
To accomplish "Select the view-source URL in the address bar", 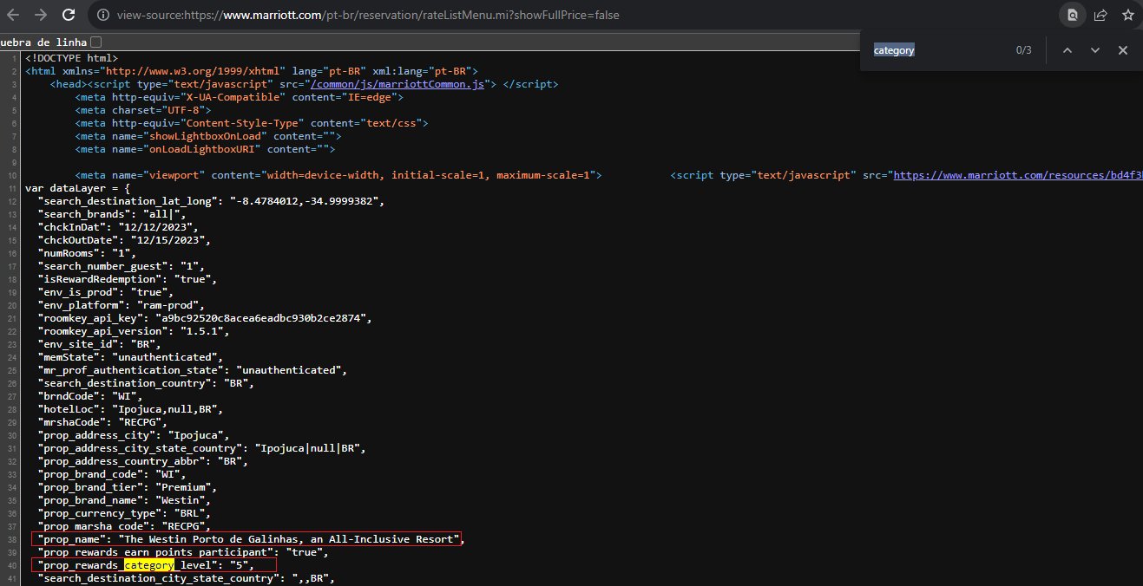I will (367, 16).
